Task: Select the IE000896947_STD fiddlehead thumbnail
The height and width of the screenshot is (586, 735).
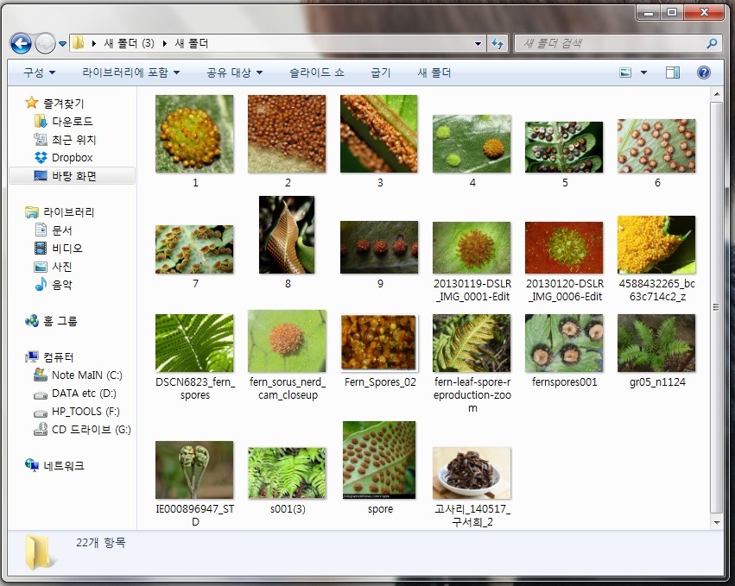Action: coord(194,469)
